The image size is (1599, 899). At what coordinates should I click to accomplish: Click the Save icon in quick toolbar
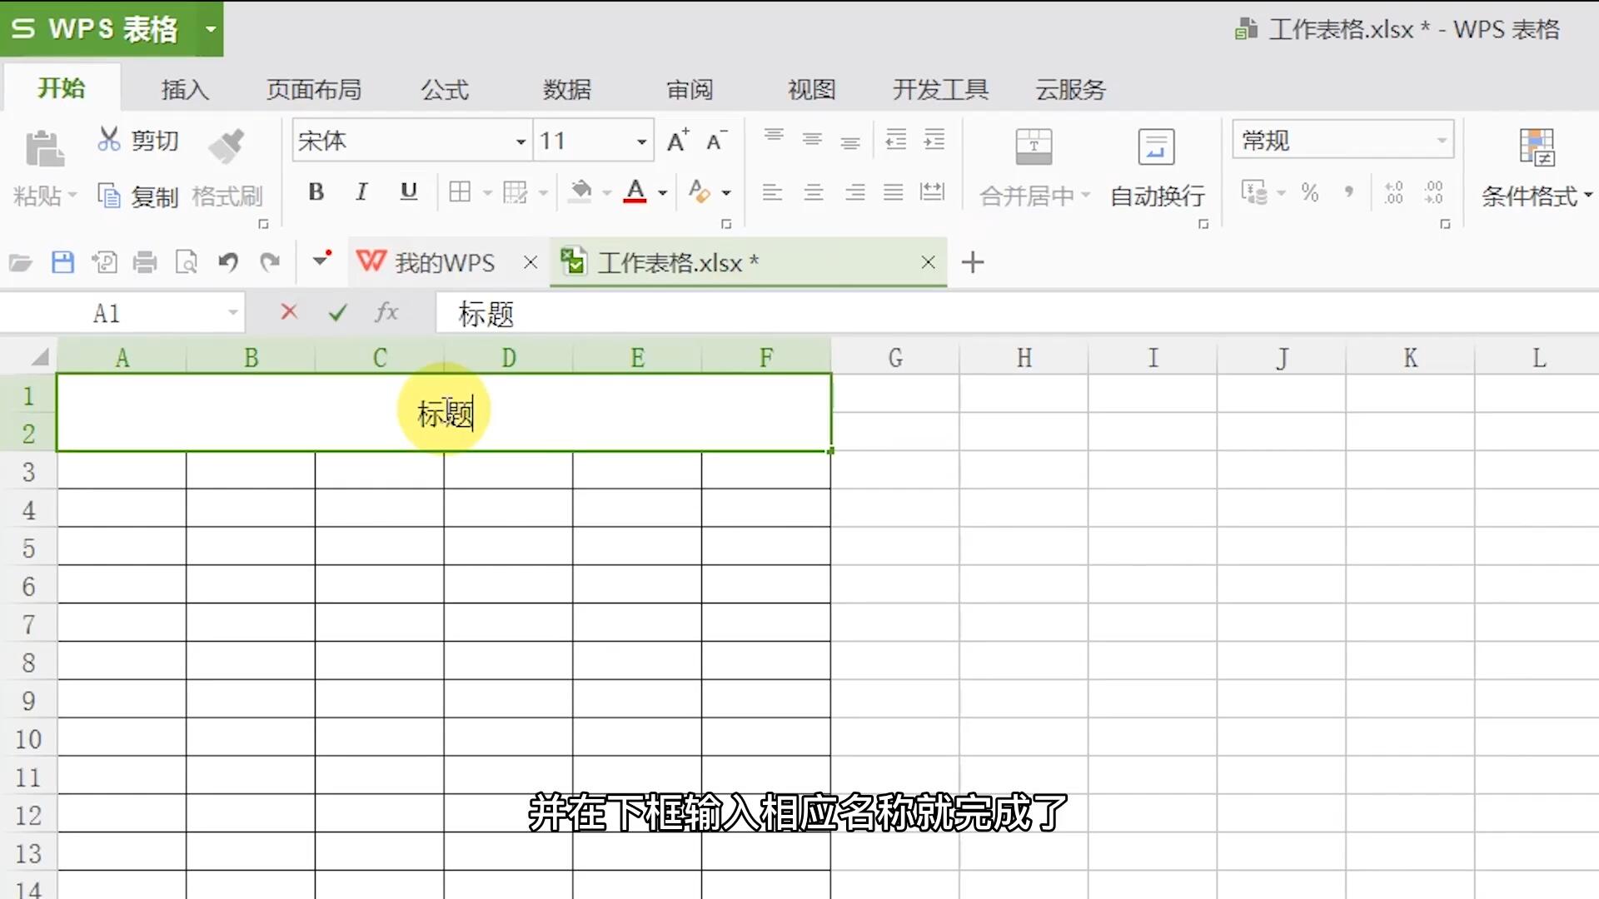(x=62, y=263)
